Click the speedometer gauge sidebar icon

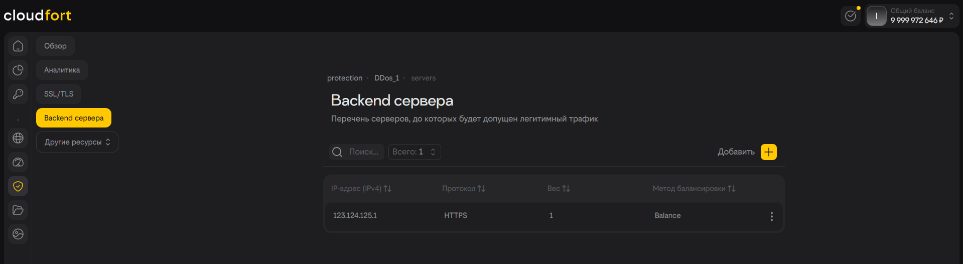[x=18, y=162]
